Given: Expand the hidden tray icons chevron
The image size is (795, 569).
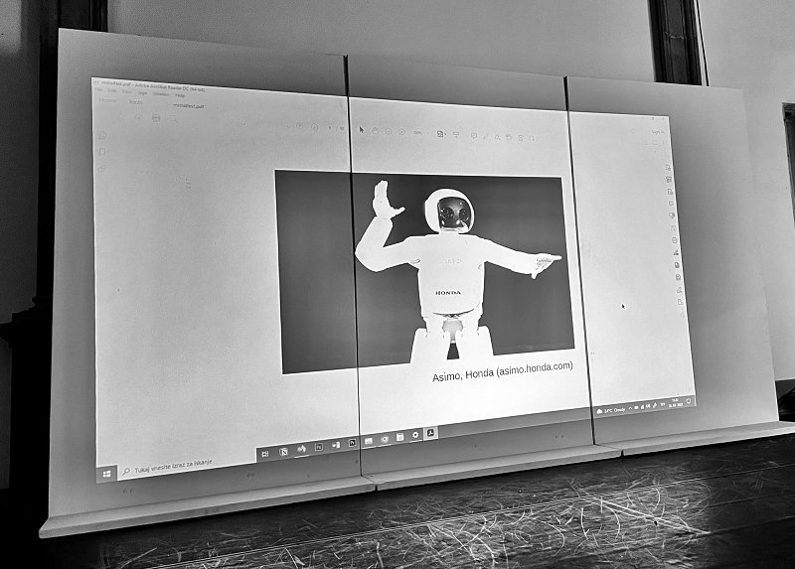Looking at the screenshot, I should point(630,408).
